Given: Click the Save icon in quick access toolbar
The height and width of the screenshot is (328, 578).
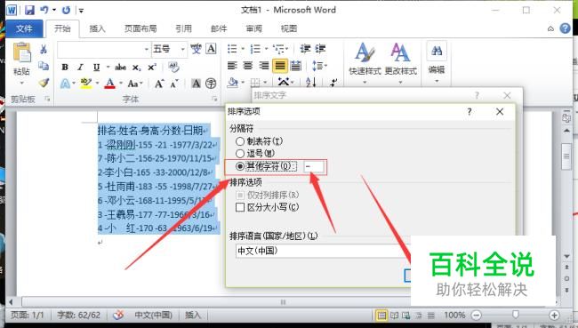Looking at the screenshot, I should [x=29, y=10].
